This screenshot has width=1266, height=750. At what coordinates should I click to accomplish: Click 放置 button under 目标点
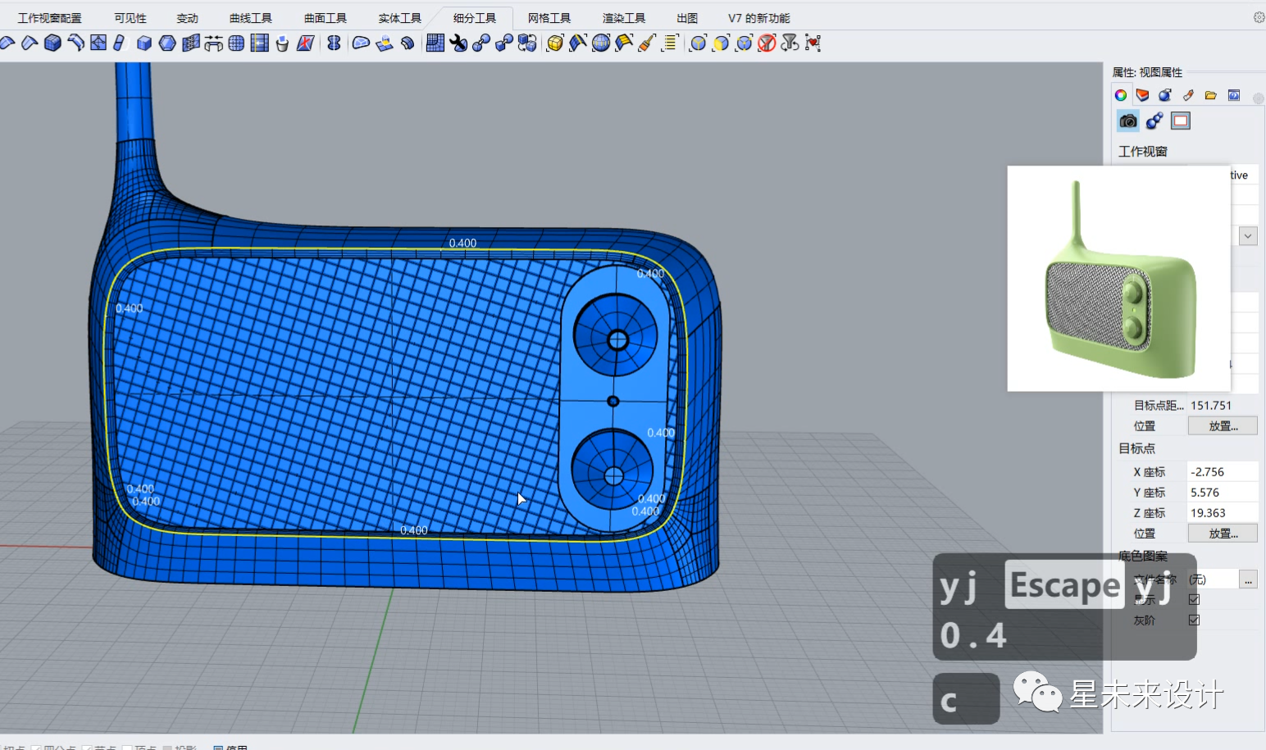(x=1223, y=534)
